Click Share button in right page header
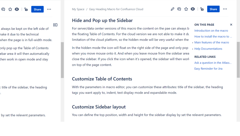Viewport: 240px width, 136px height. 213,9
